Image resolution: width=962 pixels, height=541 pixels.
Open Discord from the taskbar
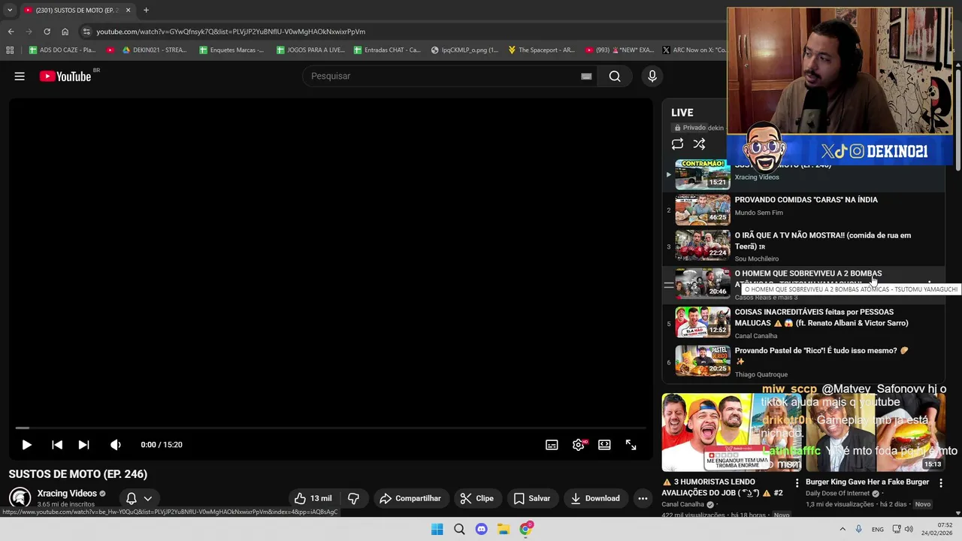coord(482,529)
